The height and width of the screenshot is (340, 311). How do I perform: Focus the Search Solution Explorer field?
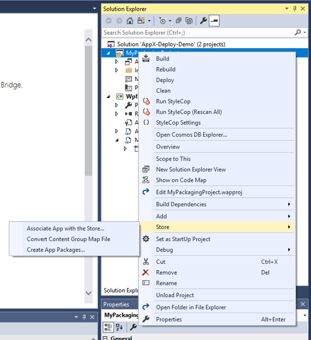pos(198,32)
